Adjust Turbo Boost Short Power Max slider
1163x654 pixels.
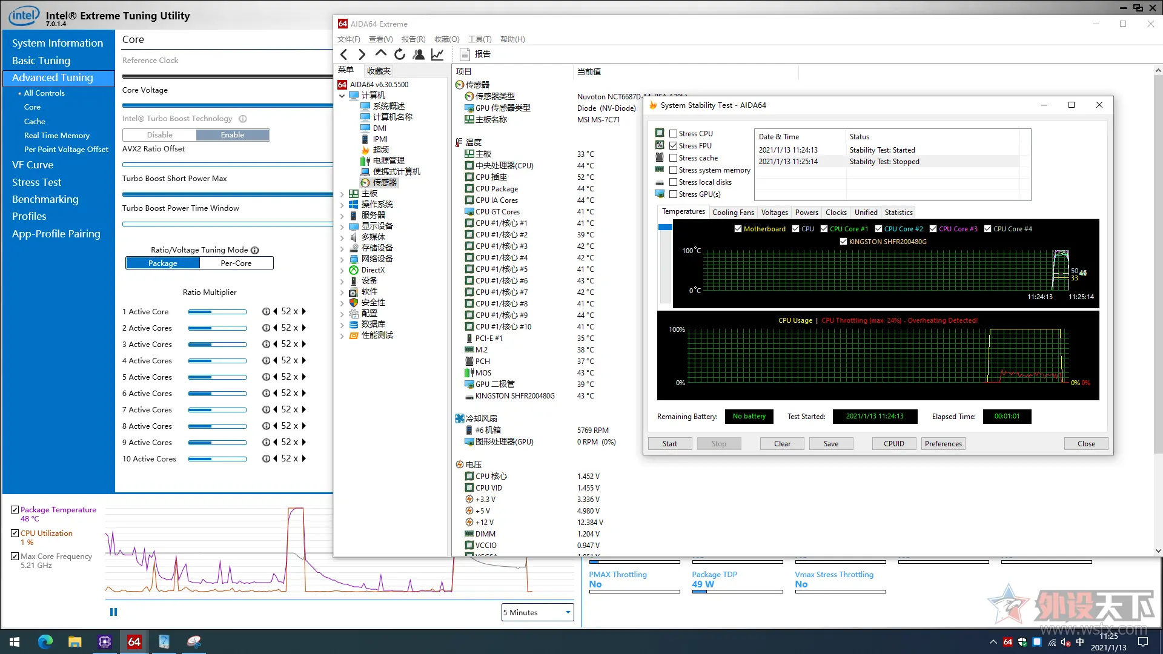coord(228,194)
